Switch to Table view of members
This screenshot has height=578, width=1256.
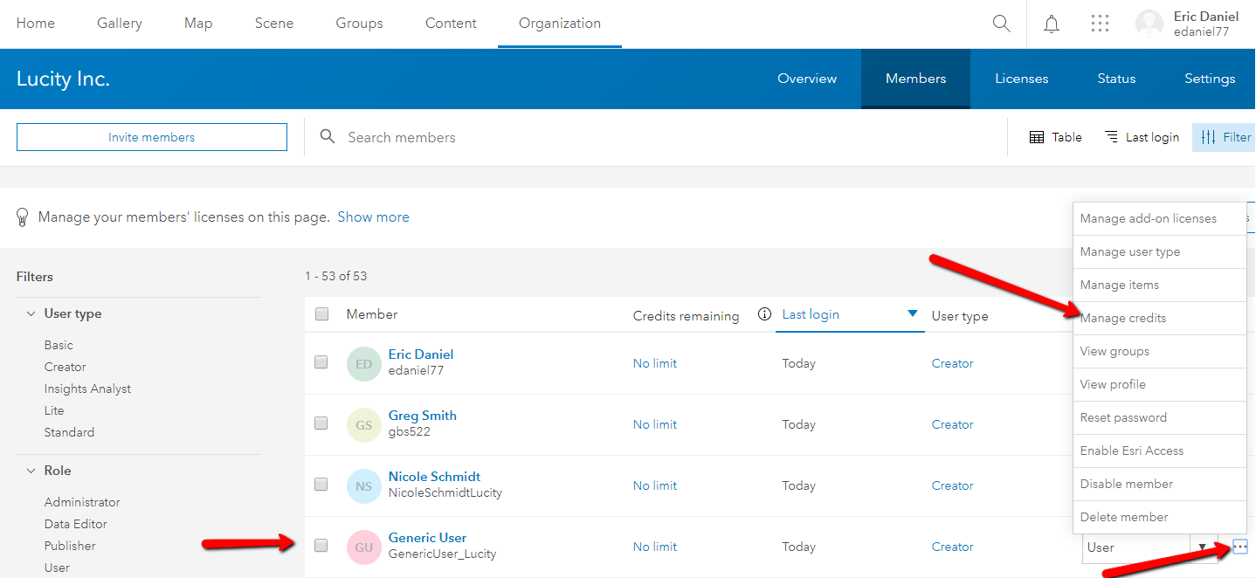[x=1055, y=137]
